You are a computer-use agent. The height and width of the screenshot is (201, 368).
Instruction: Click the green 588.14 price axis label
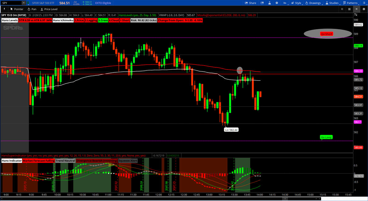tap(358, 45)
